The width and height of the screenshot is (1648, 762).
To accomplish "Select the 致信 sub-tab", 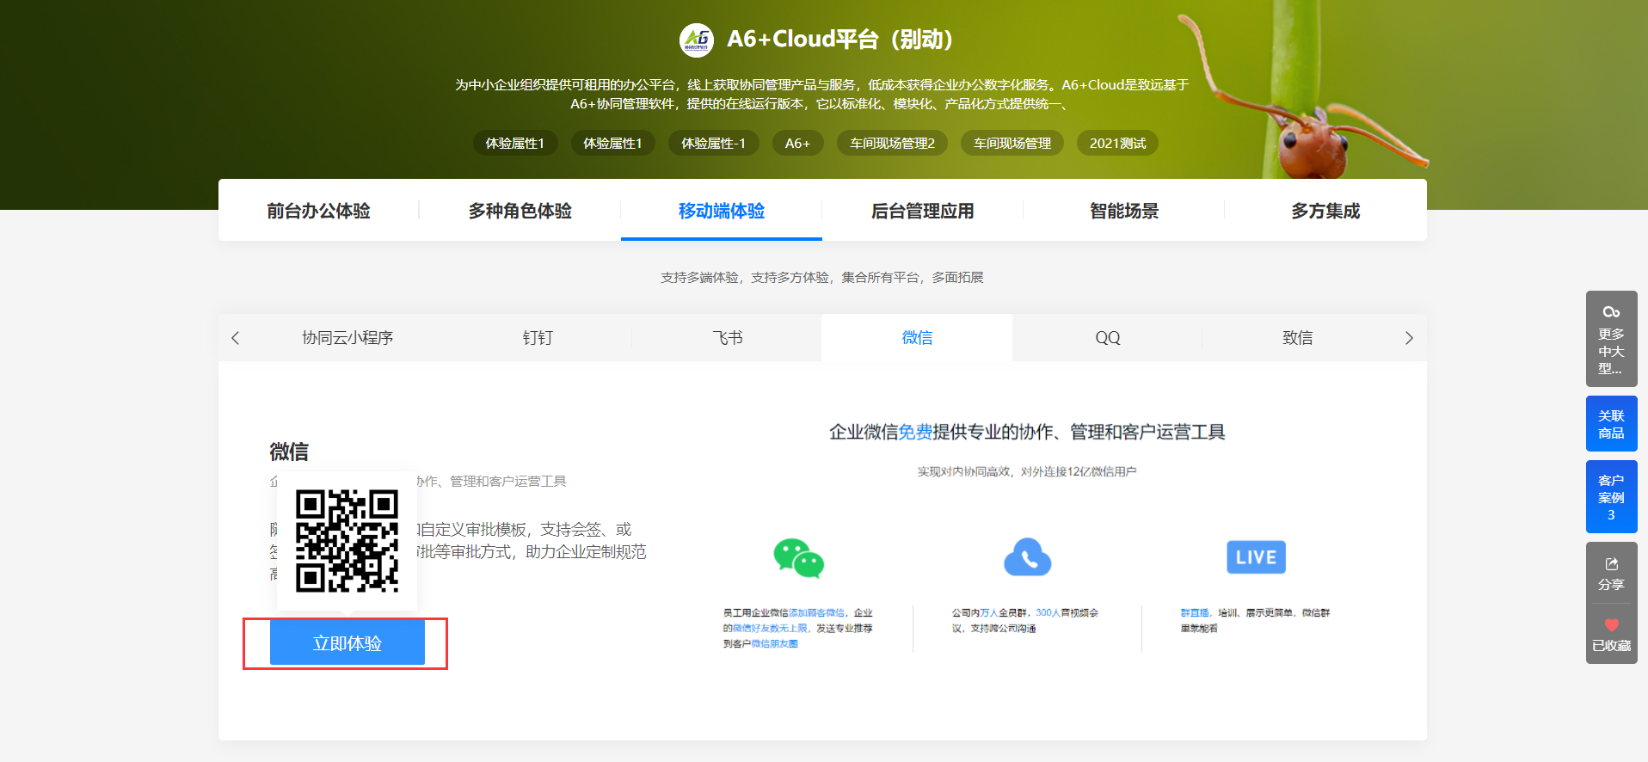I will coord(1297,338).
